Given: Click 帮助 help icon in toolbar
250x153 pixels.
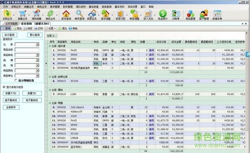Looking at the screenshot, I should point(73,29).
